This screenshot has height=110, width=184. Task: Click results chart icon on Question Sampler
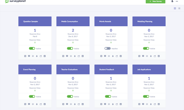pos(45,56)
